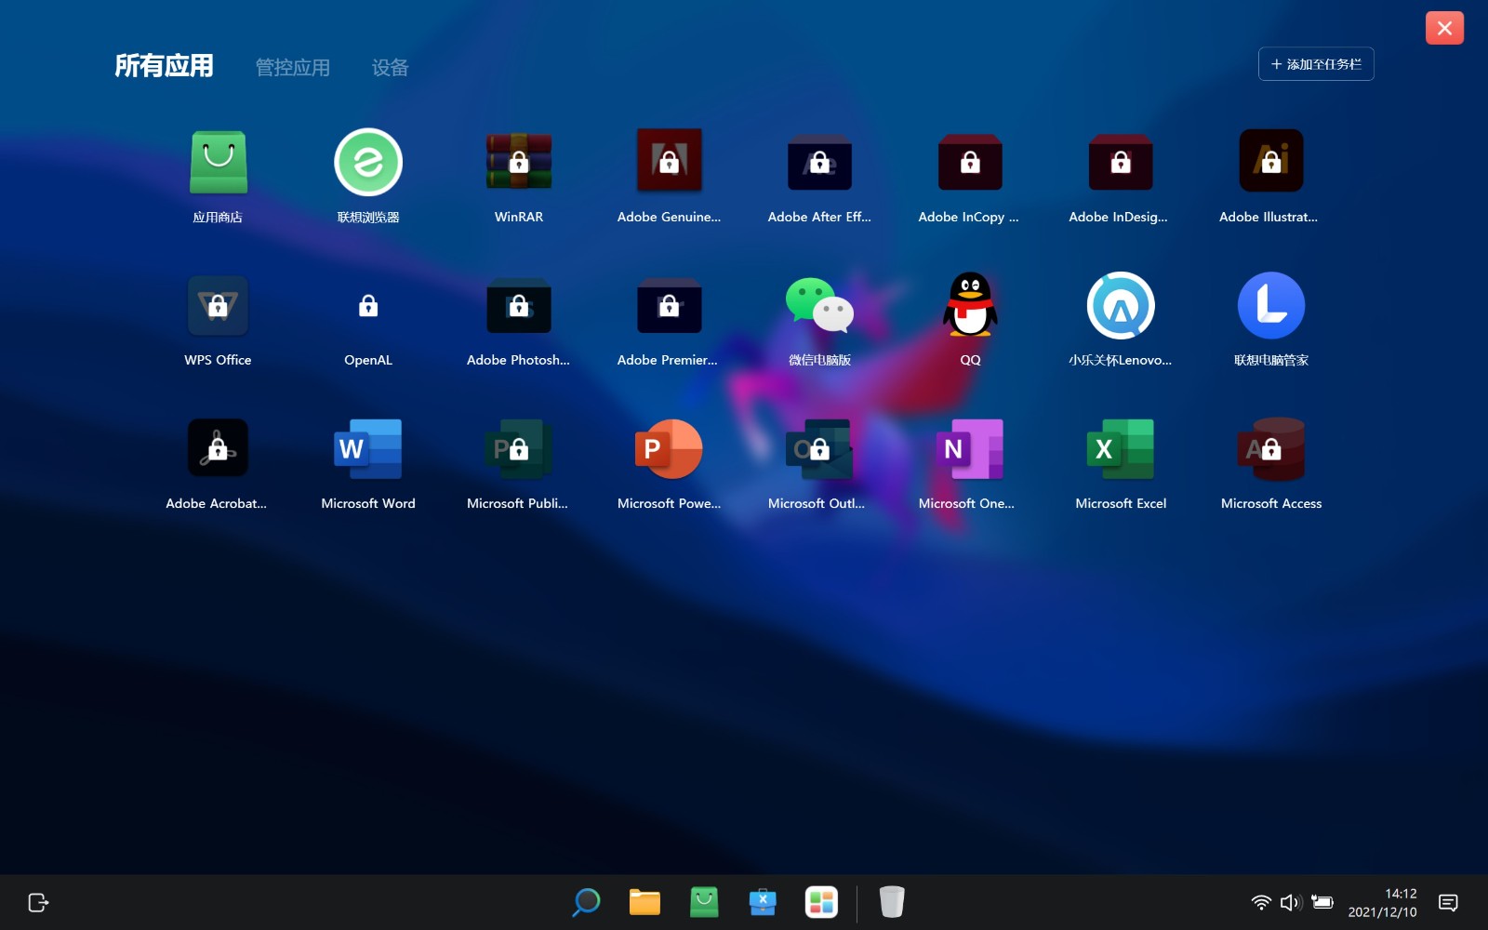Open 微信电脑版 WeChat
The image size is (1488, 930).
tap(820, 305)
